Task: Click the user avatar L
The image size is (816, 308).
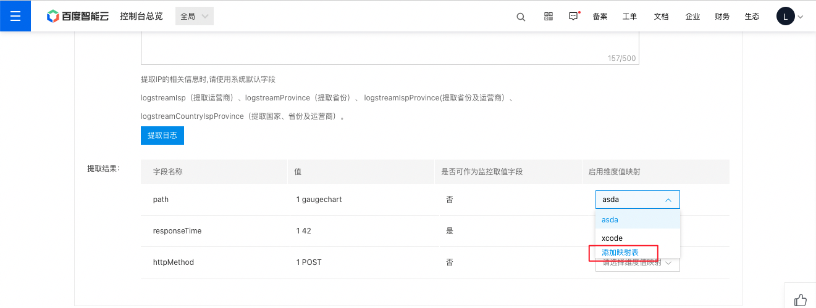Action: 785,17
